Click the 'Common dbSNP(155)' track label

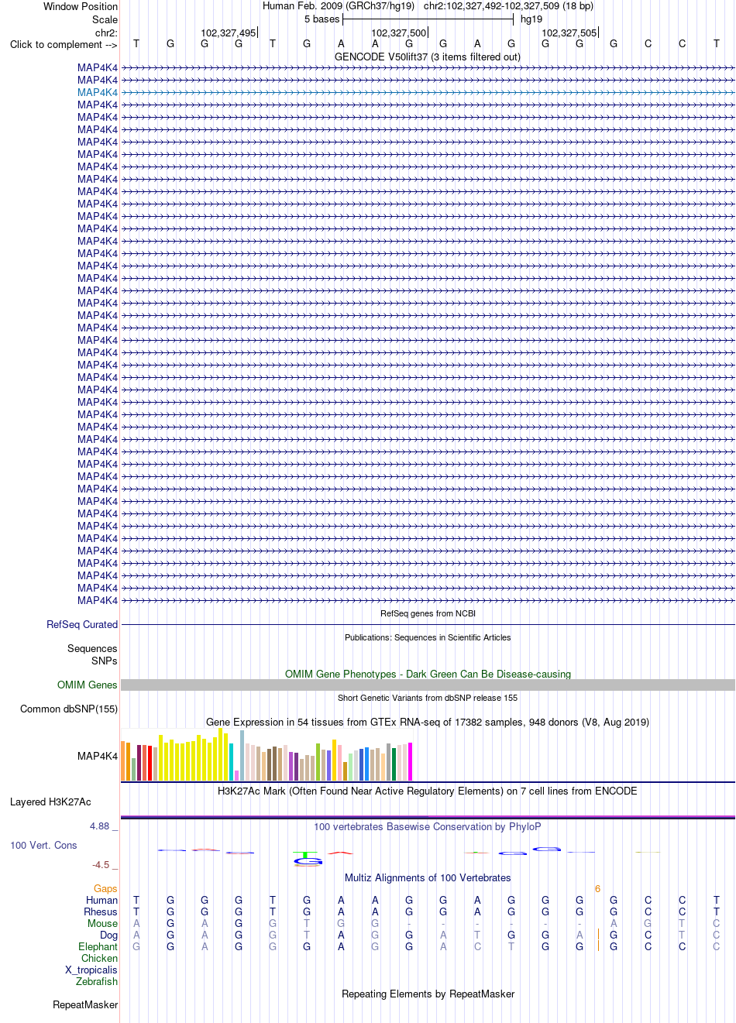69,709
